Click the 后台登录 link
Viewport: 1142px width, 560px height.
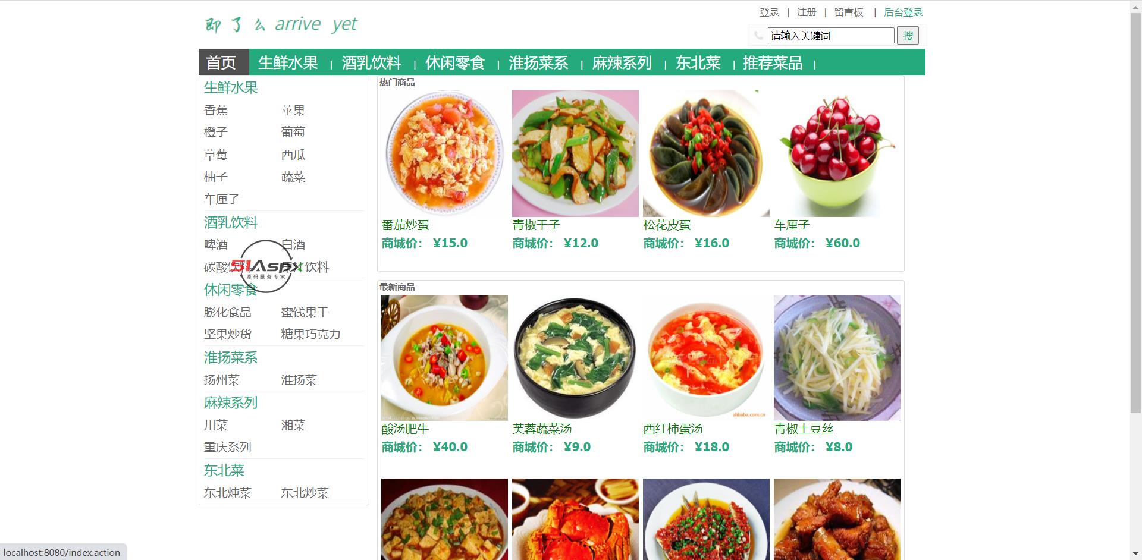903,12
